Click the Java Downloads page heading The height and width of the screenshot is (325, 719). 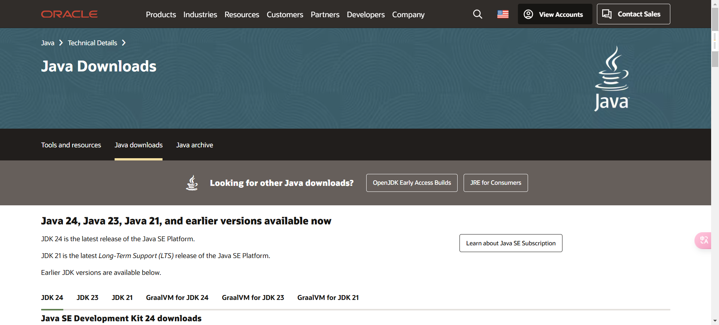(99, 66)
